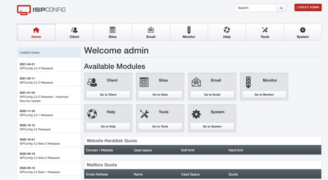Click the Quota column header
328x180 pixels.
(233, 174)
